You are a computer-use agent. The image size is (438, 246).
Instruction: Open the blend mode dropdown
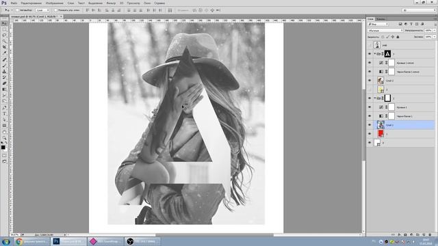[385, 30]
